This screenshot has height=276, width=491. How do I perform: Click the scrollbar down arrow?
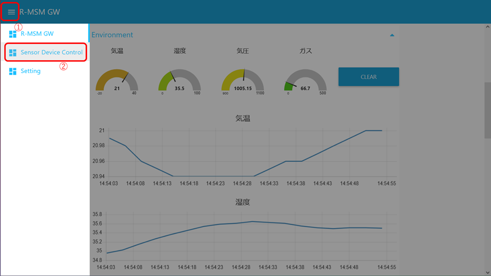point(487,272)
